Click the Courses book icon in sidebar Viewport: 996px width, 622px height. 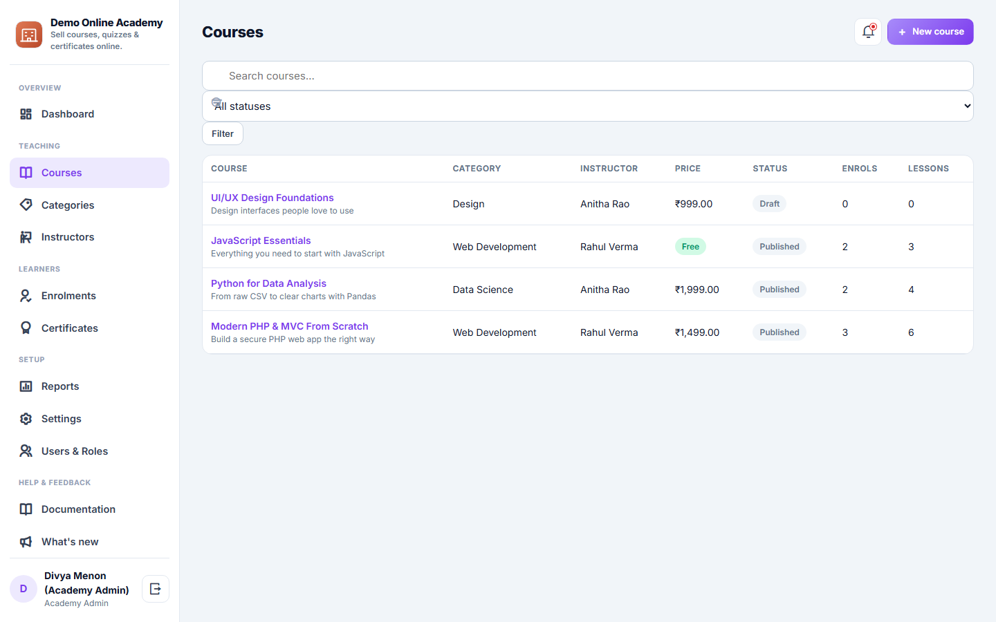[26, 173]
